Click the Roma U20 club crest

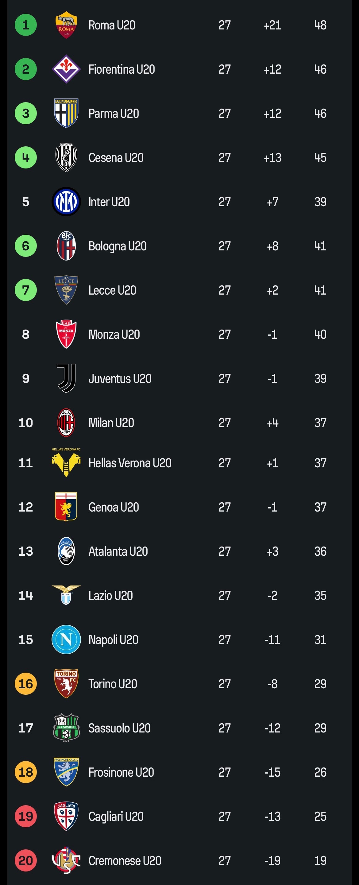tap(66, 25)
